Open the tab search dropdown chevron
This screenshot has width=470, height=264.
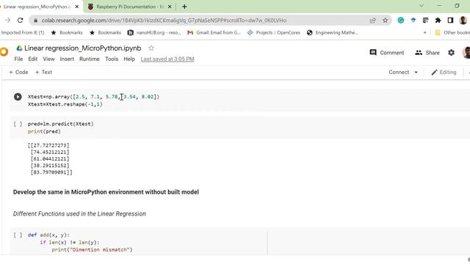tap(422, 6)
